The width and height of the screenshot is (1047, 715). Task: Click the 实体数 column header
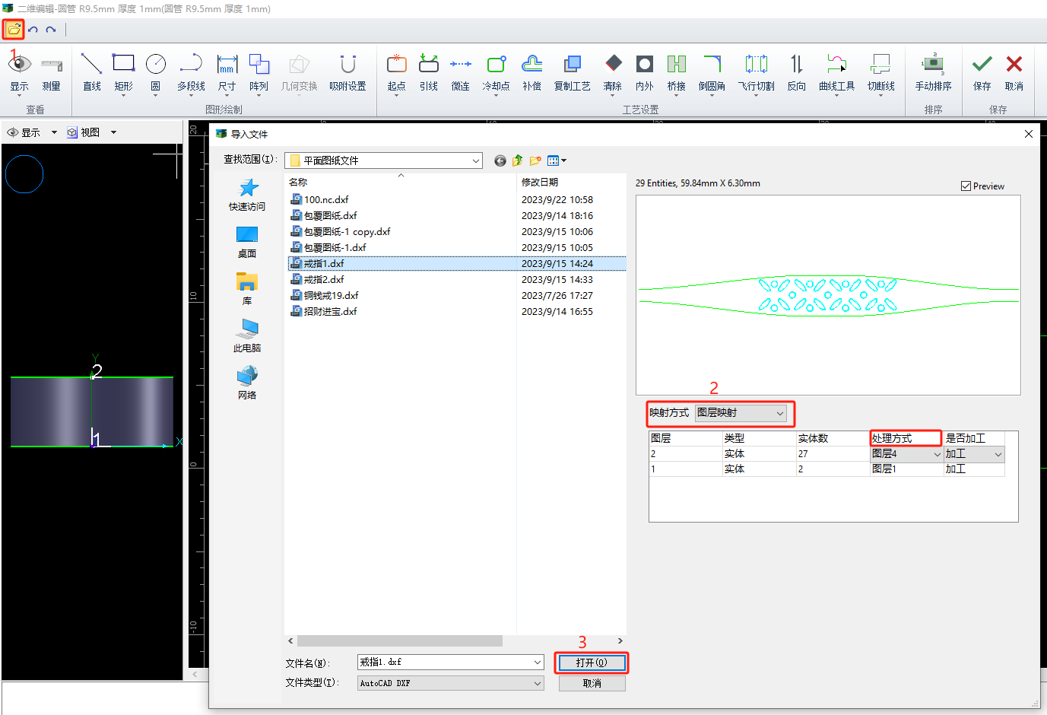pos(833,438)
